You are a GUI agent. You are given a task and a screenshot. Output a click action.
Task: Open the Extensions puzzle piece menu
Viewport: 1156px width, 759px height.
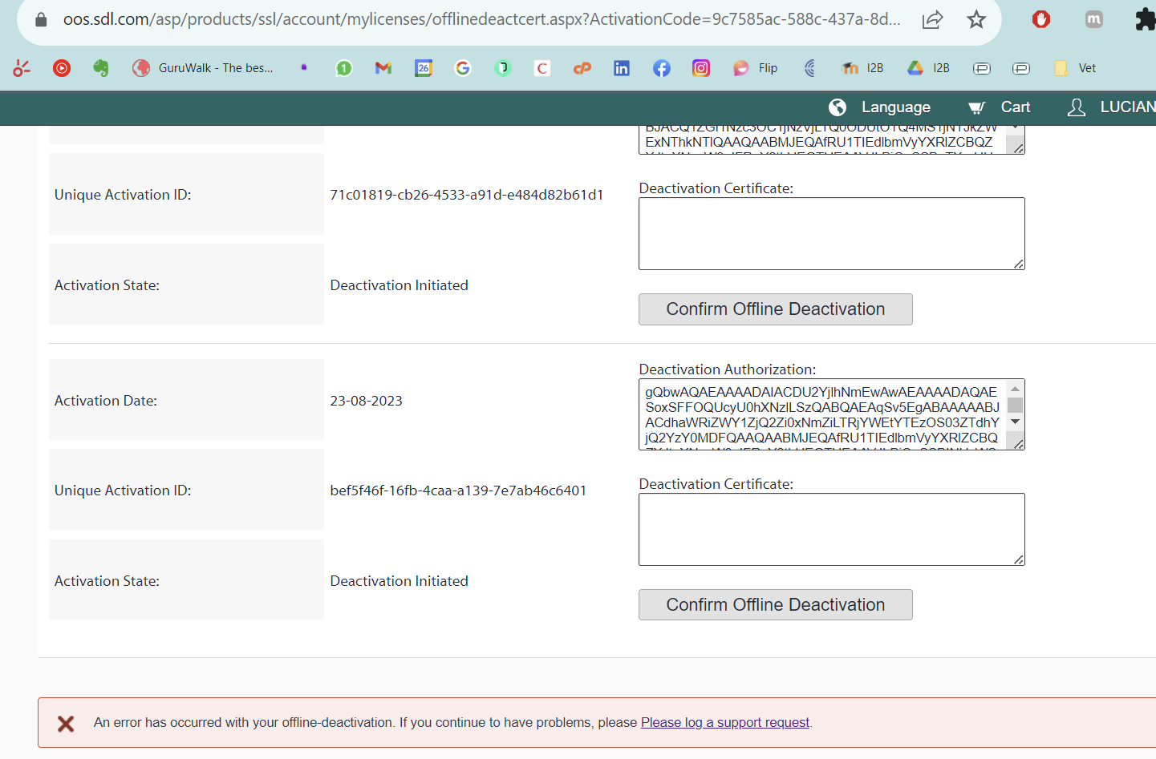1146,19
